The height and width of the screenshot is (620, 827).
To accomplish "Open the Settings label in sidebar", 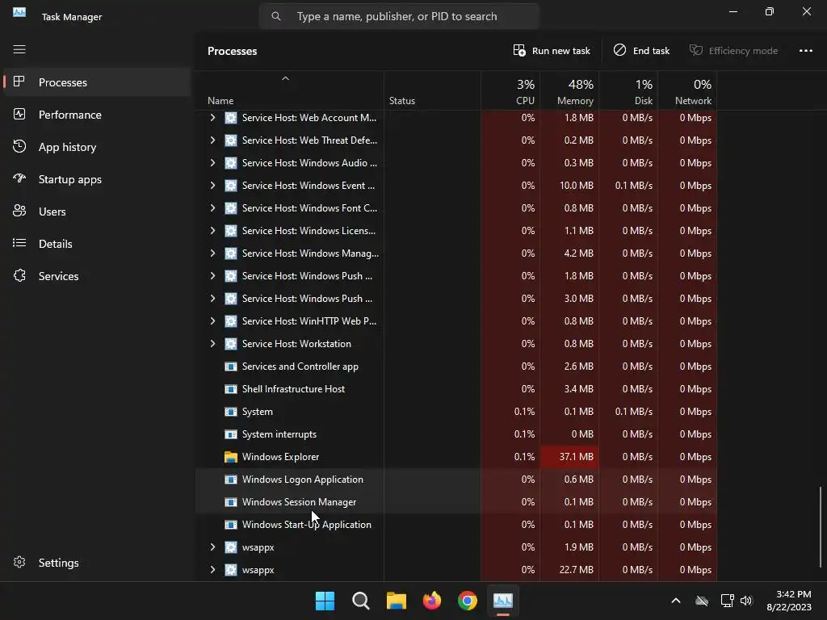I will 58,563.
